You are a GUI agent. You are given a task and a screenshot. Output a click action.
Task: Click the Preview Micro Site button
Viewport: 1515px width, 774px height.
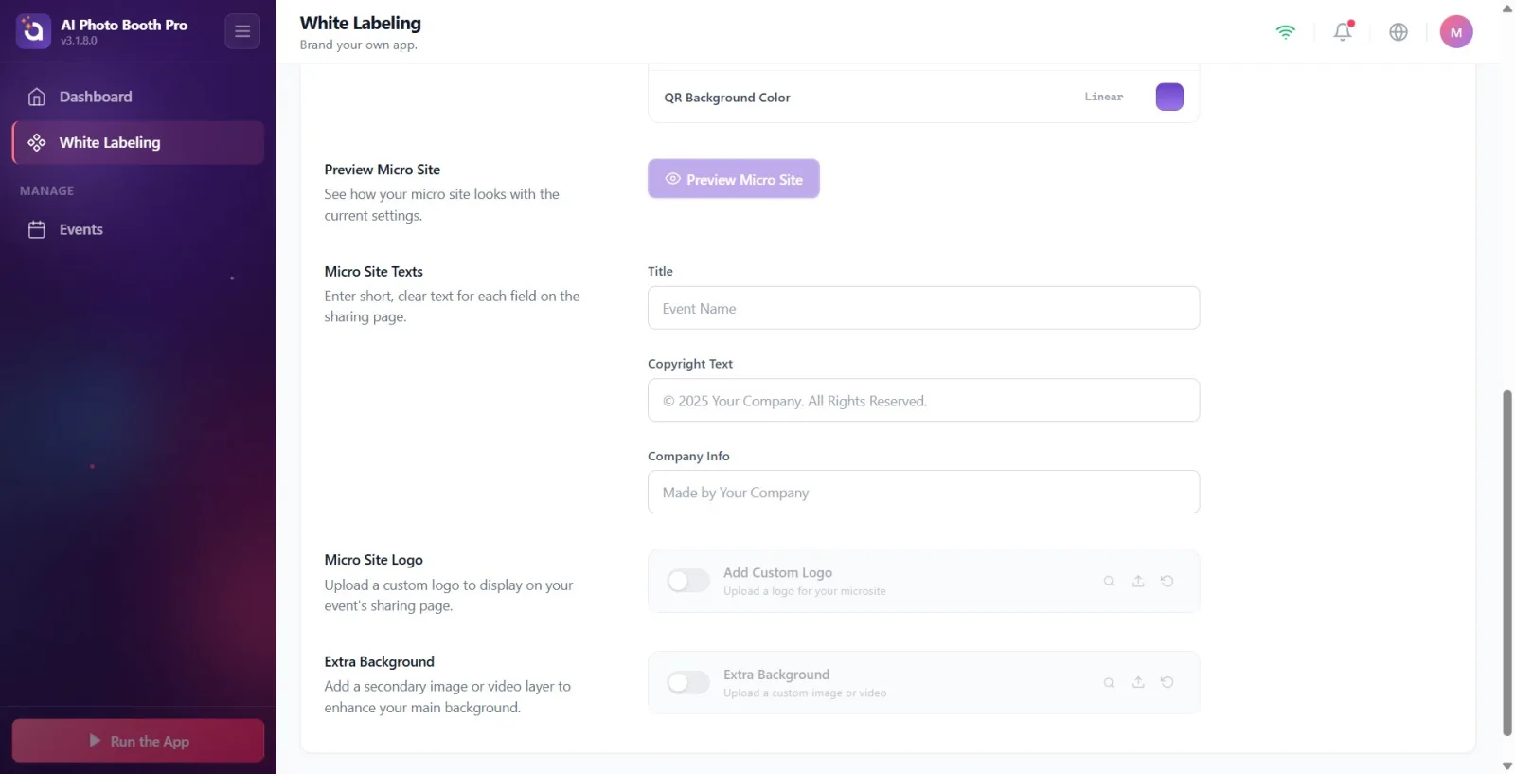click(734, 179)
